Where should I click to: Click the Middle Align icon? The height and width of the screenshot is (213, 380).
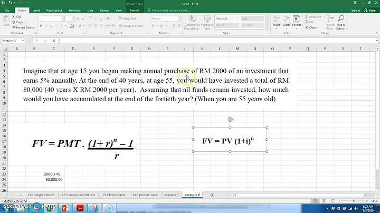[x=96, y=18]
